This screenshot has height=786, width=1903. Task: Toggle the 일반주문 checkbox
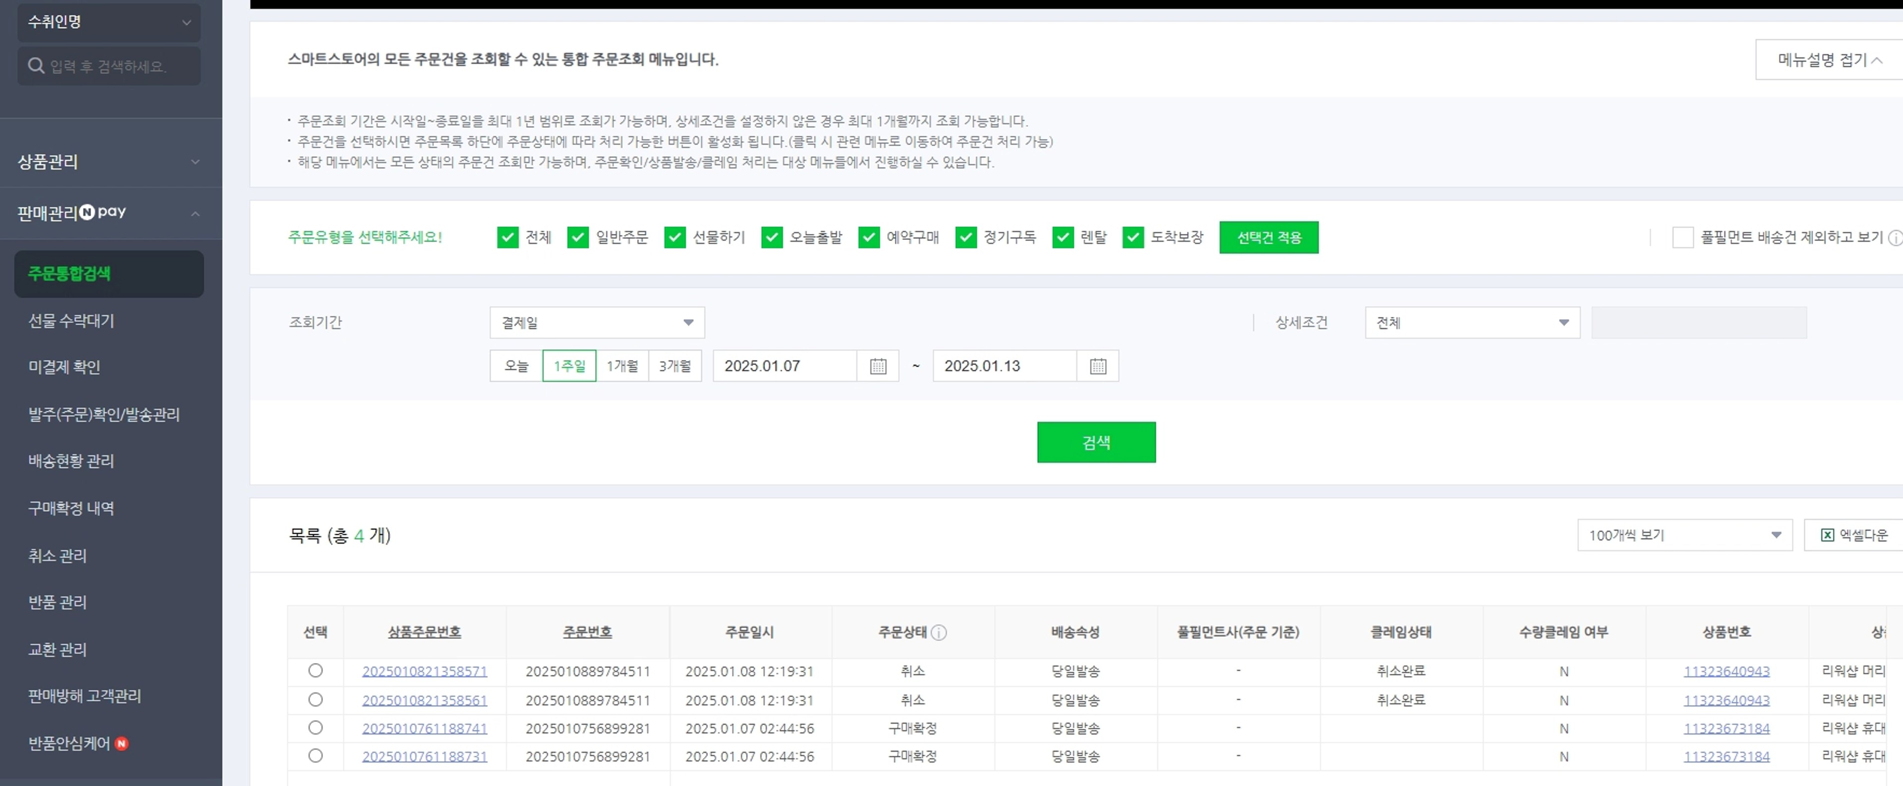pos(578,237)
